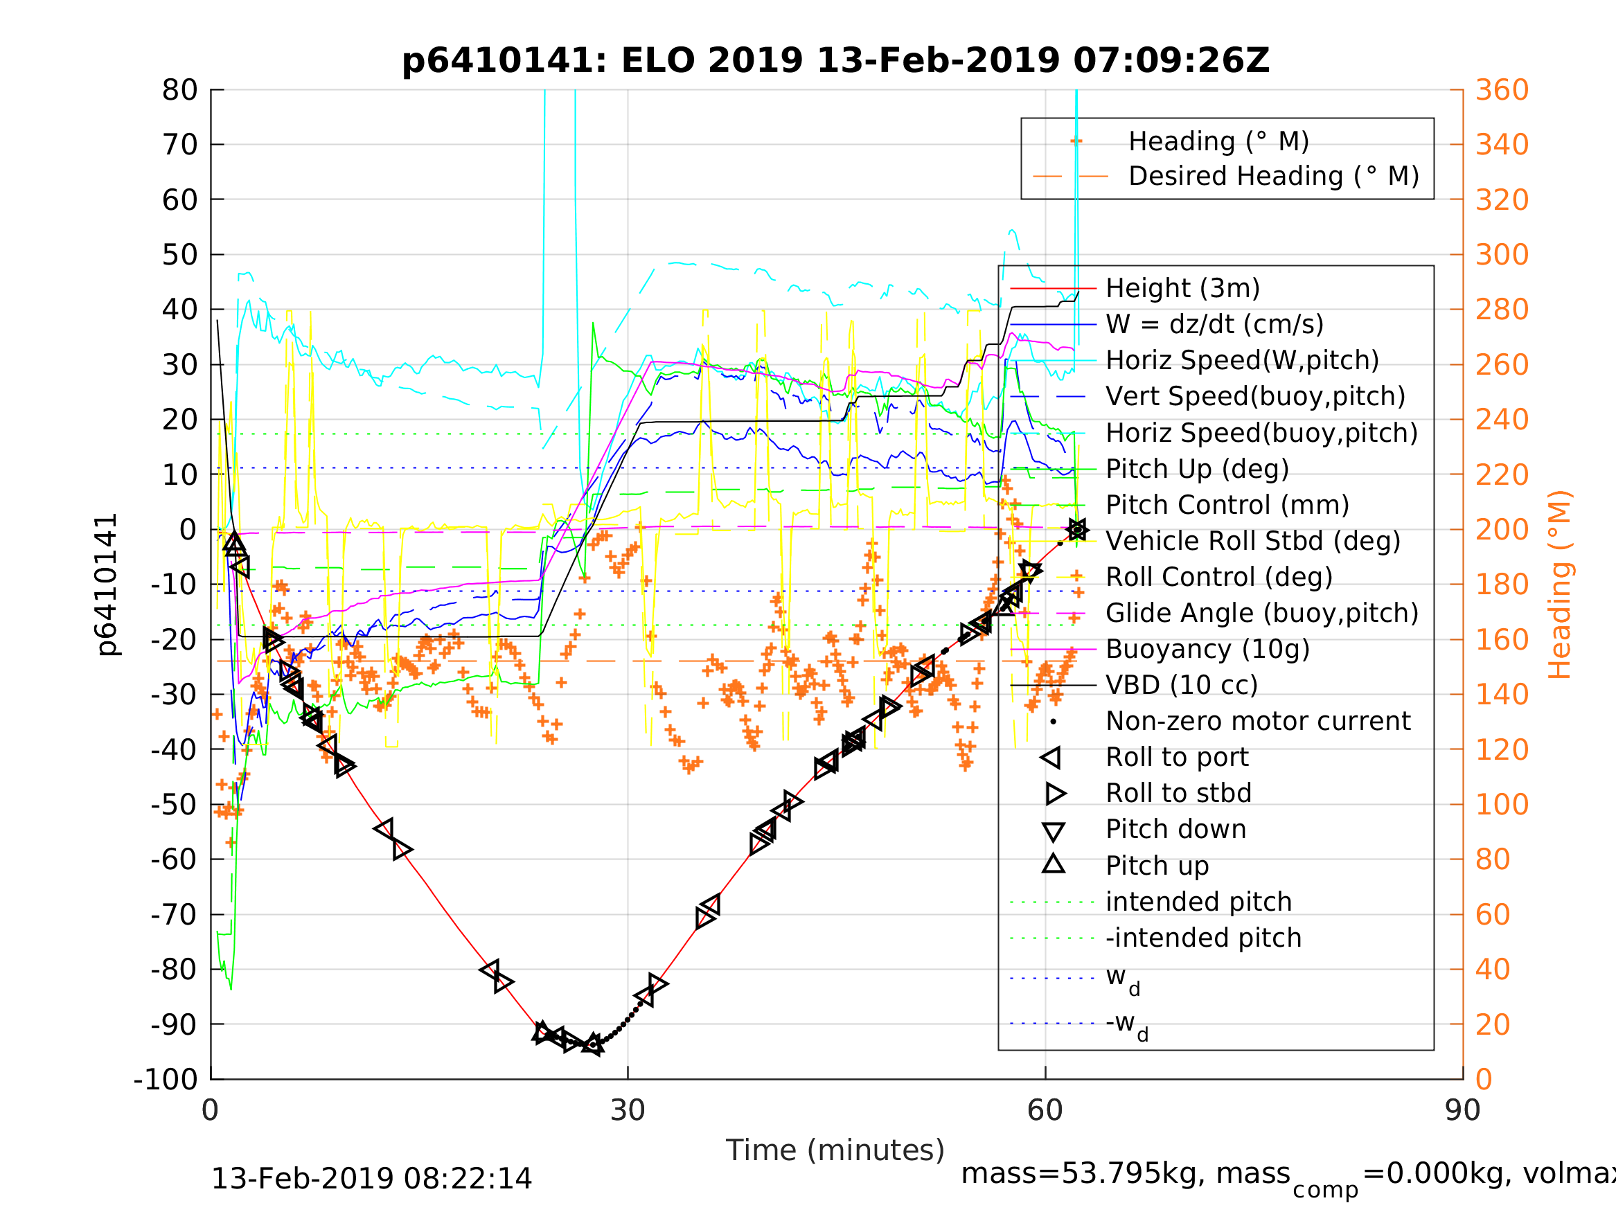Click the right axis tick label 100

1502,804
